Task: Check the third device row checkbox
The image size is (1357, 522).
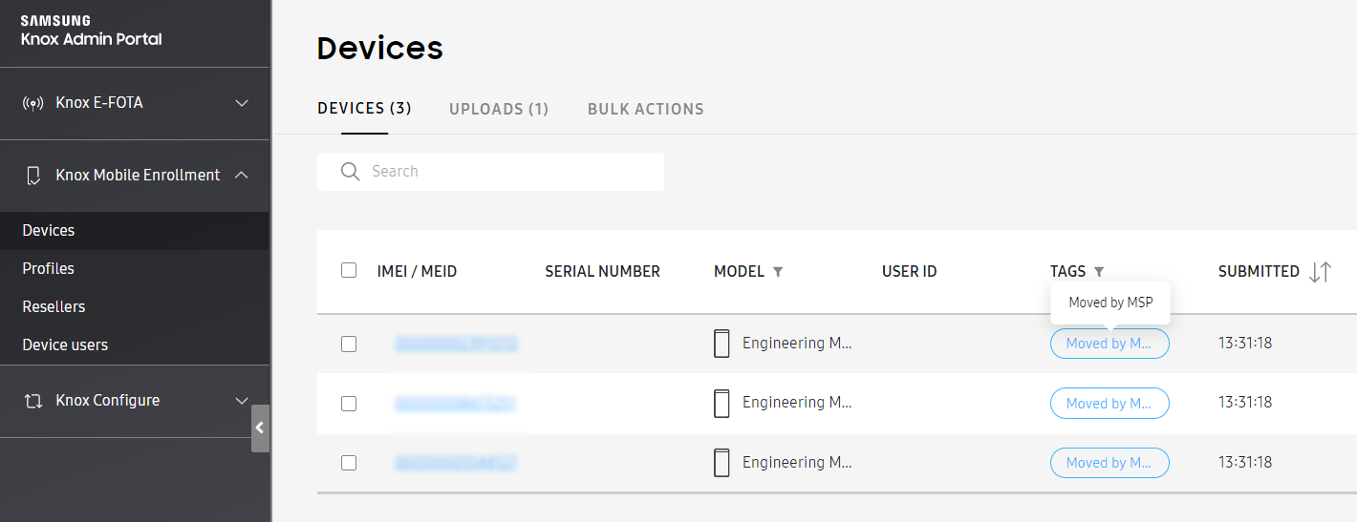Action: (x=349, y=463)
